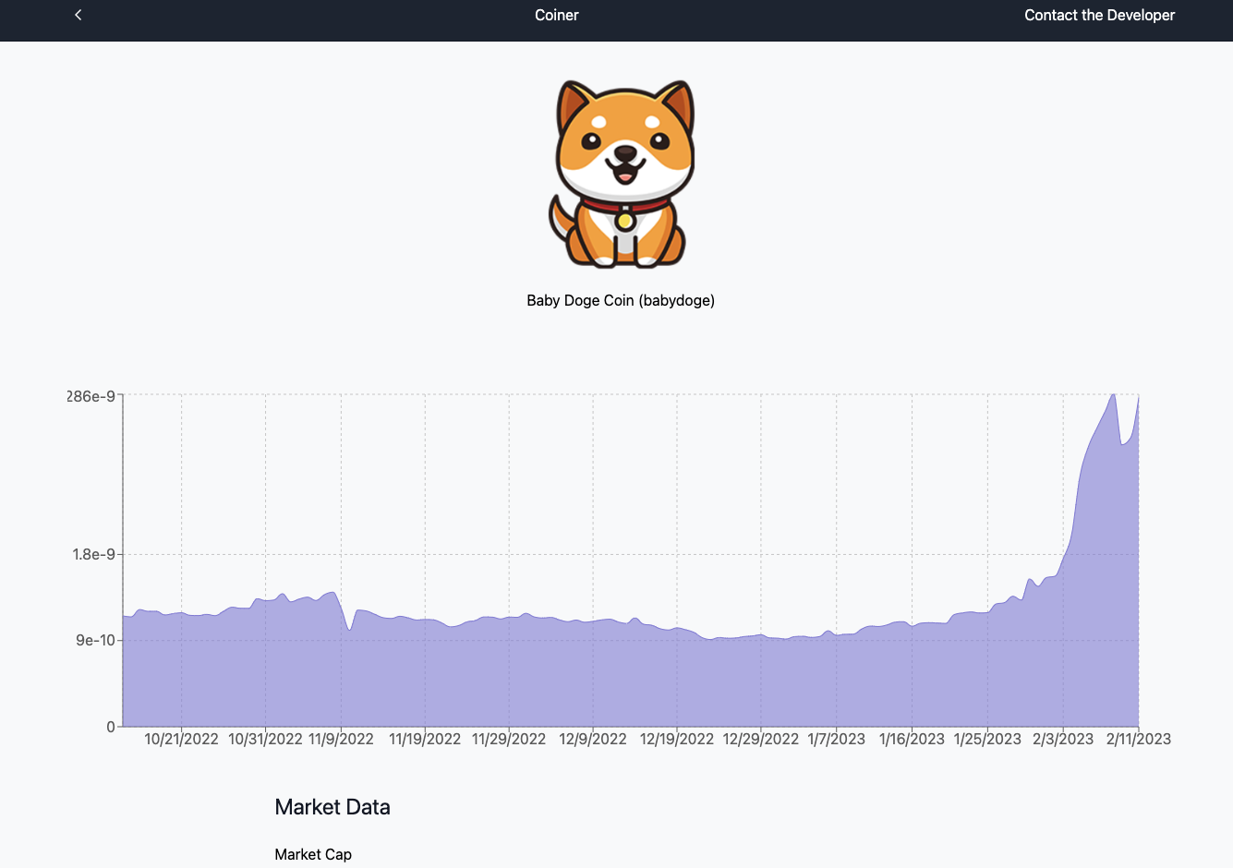Screen dimensions: 1233x868
Task: Click the 'Market Data' heading
Action: click(x=332, y=807)
